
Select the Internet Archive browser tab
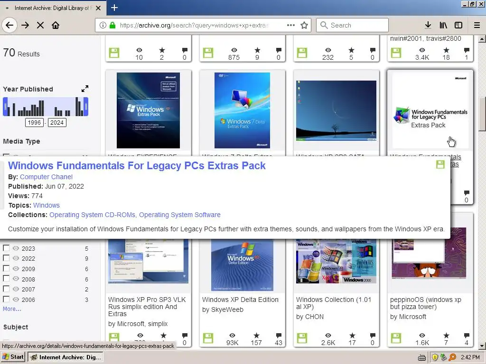53,8
